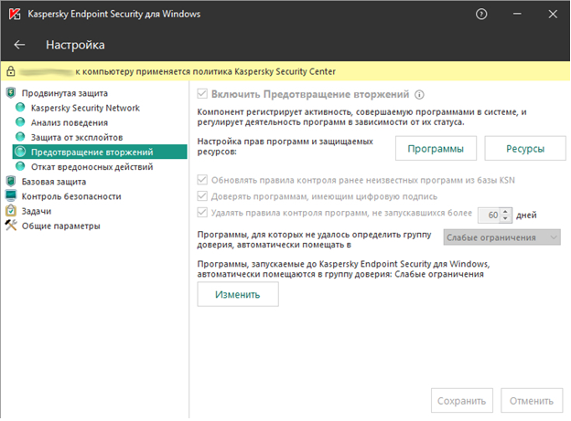Click the shield icon next to Продвинутая защита
The image size is (571, 421).
pyautogui.click(x=11, y=93)
